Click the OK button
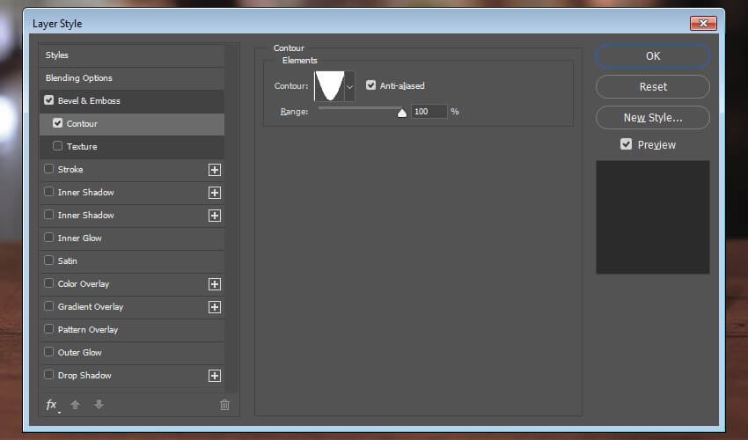Viewport: 748px width, 440px height. click(653, 55)
